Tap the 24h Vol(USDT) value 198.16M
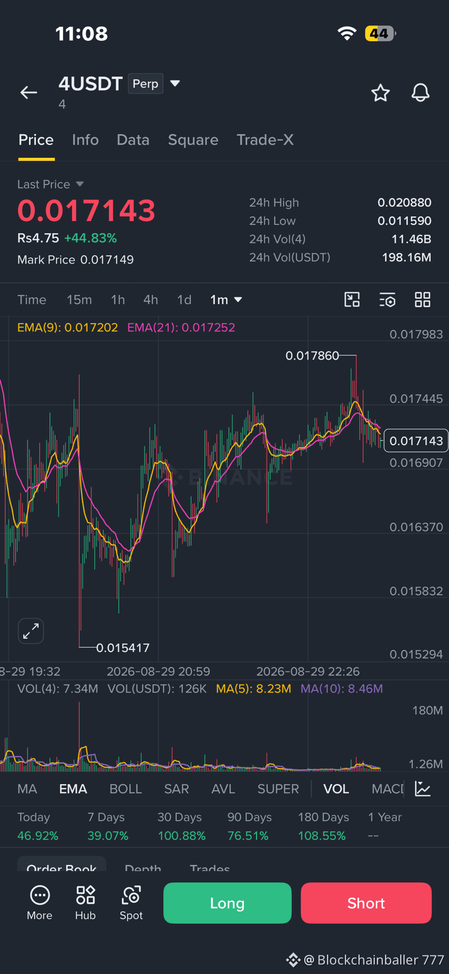 click(x=407, y=258)
